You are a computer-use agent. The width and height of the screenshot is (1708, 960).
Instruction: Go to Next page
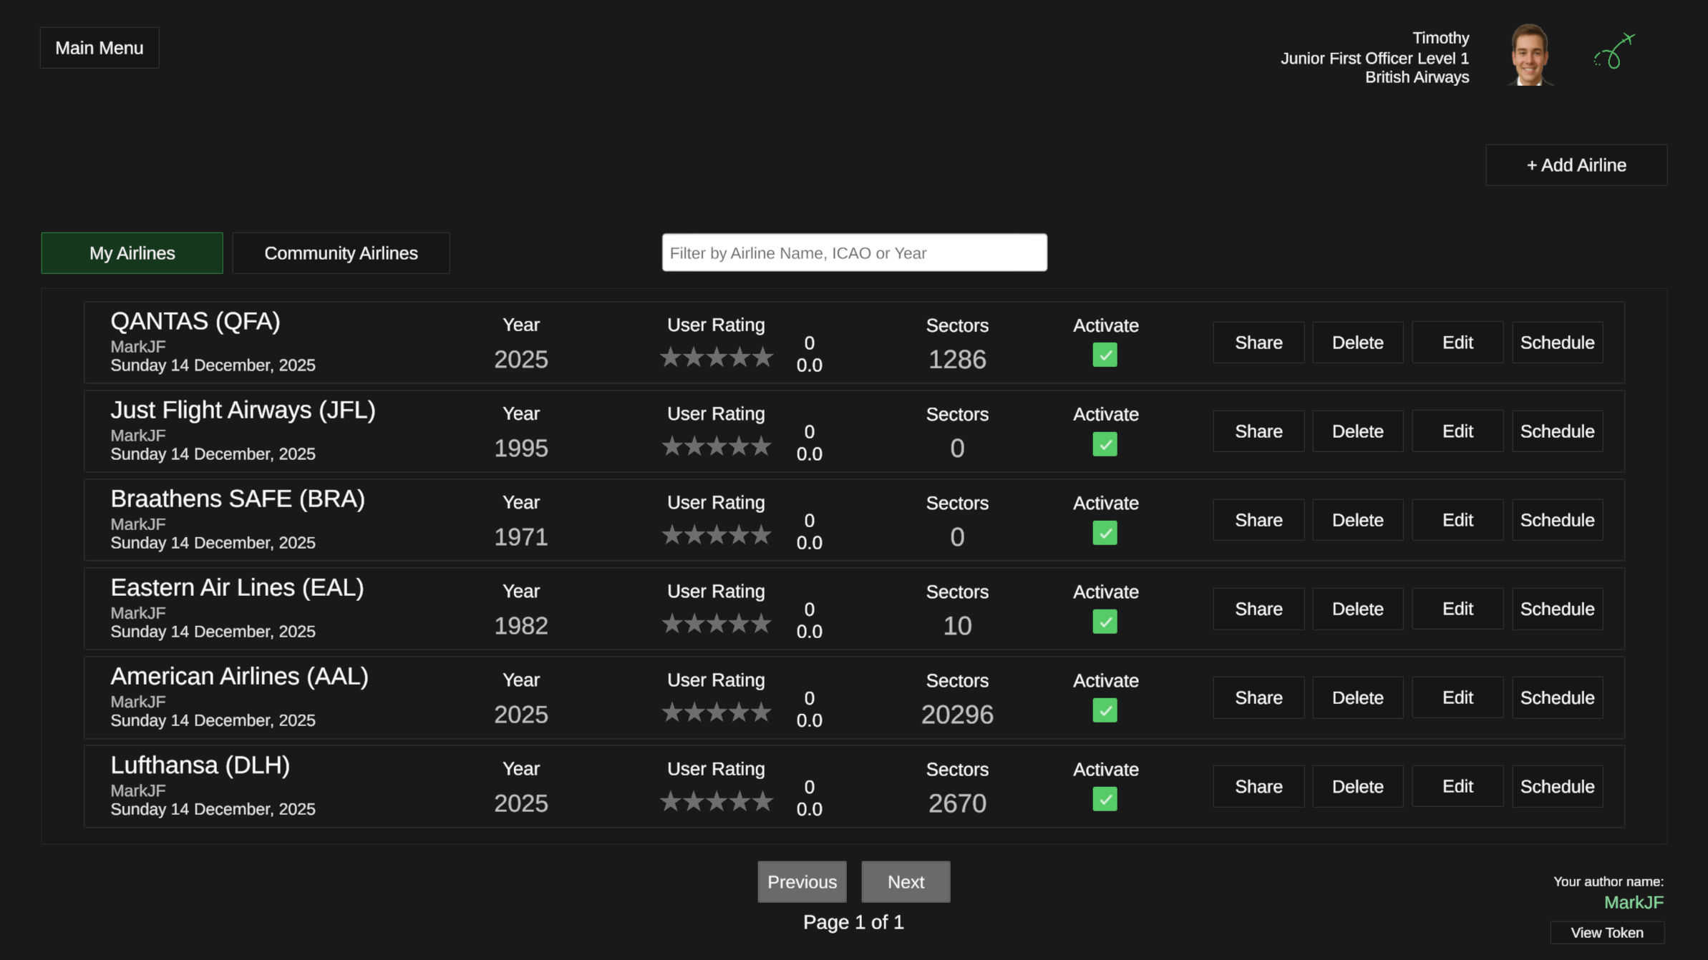click(x=906, y=882)
